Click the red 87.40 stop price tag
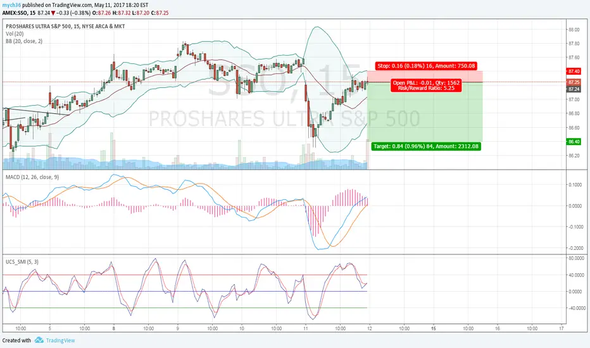 [574, 71]
